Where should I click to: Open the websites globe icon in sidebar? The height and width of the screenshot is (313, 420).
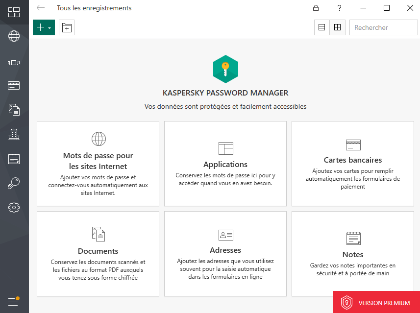(14, 36)
